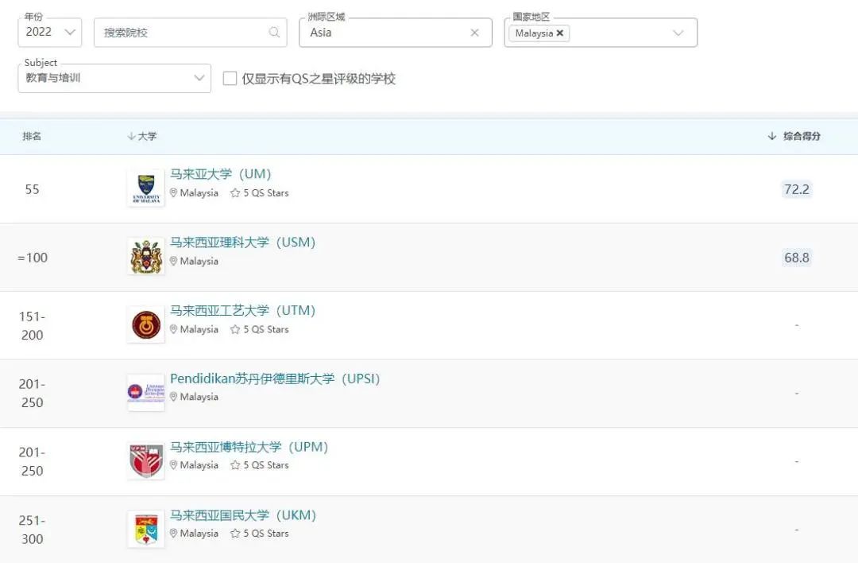
Task: Open the Subject dropdown showing 教育与培训
Action: 114,79
